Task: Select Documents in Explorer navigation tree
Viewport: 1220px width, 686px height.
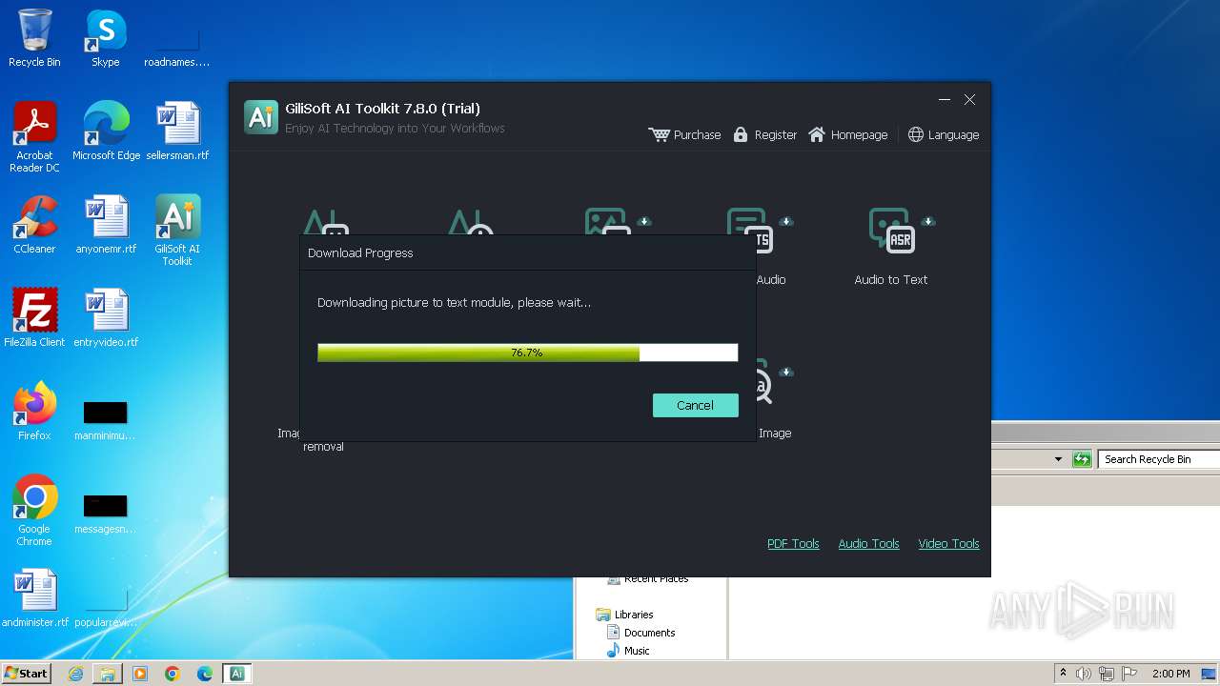Action: coord(649,633)
